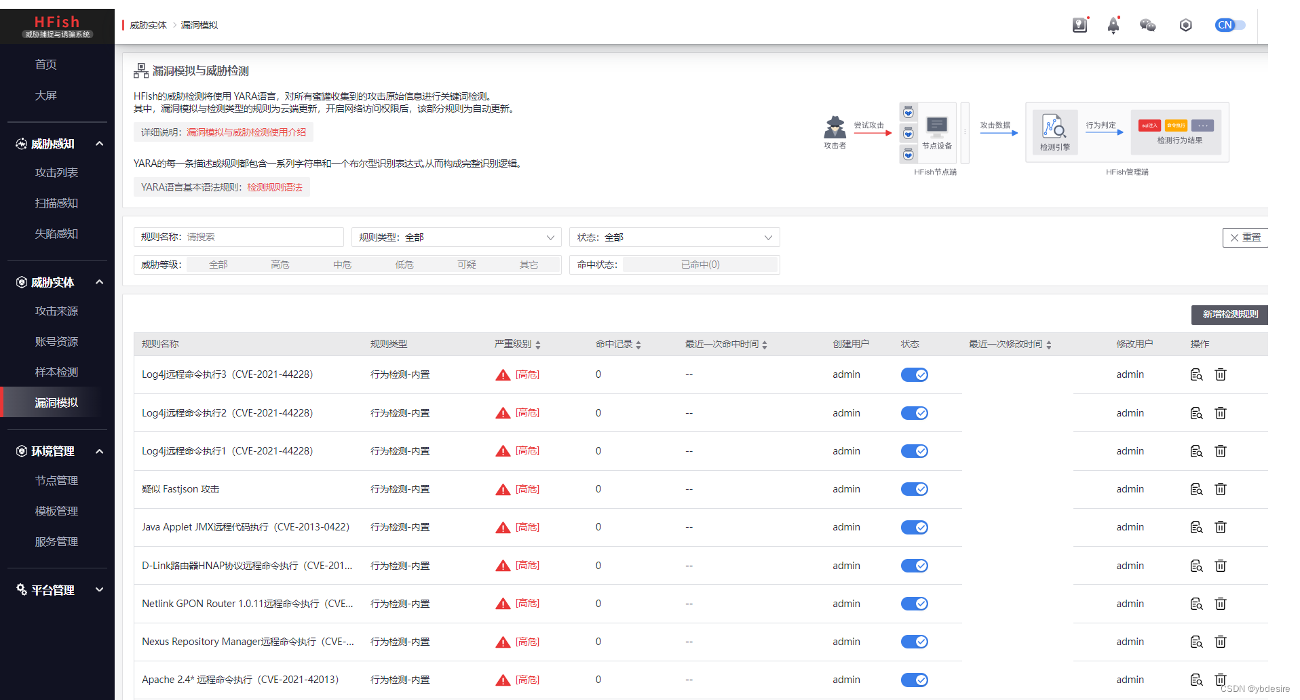Delete the D-Link路由器HNAP rule
1300x700 pixels.
click(x=1220, y=566)
